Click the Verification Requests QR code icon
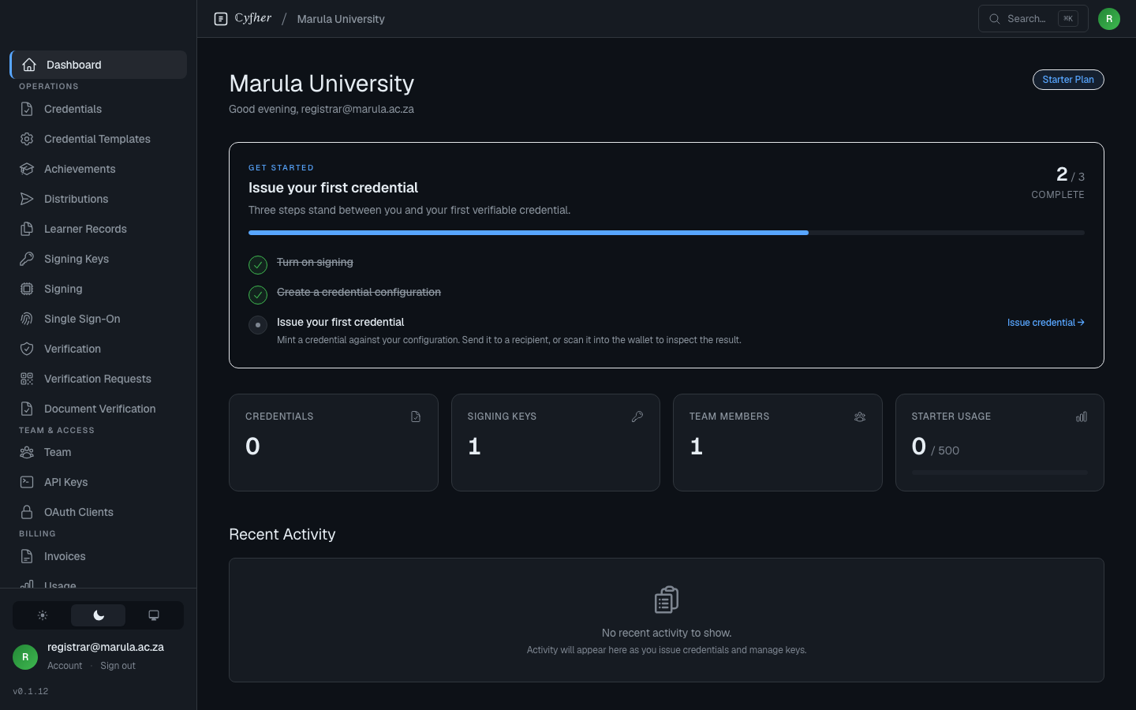The height and width of the screenshot is (710, 1136). click(x=27, y=379)
